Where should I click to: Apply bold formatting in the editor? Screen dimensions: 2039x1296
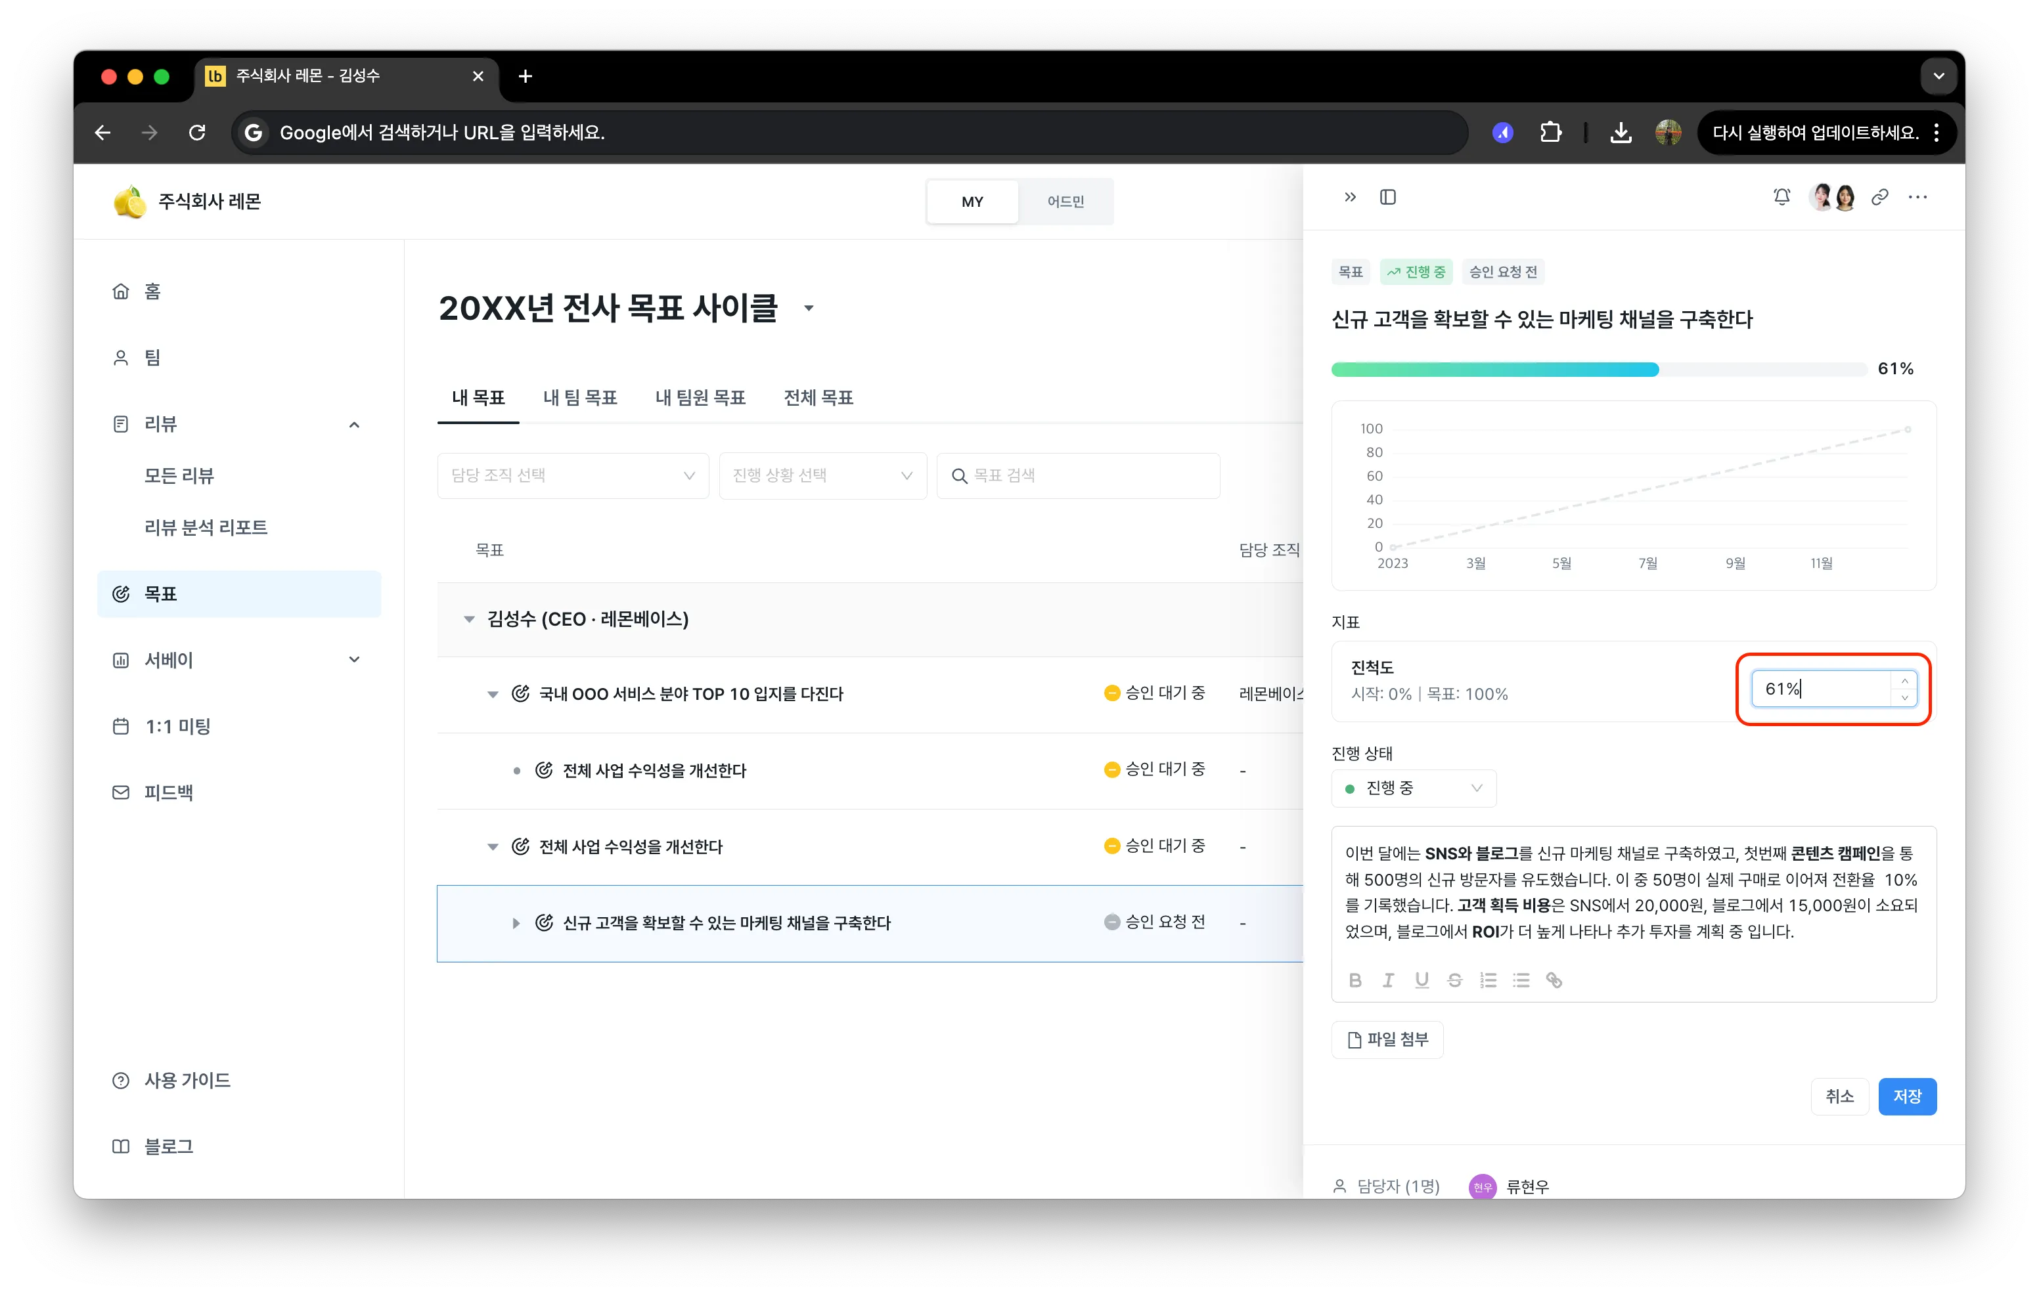pos(1356,980)
